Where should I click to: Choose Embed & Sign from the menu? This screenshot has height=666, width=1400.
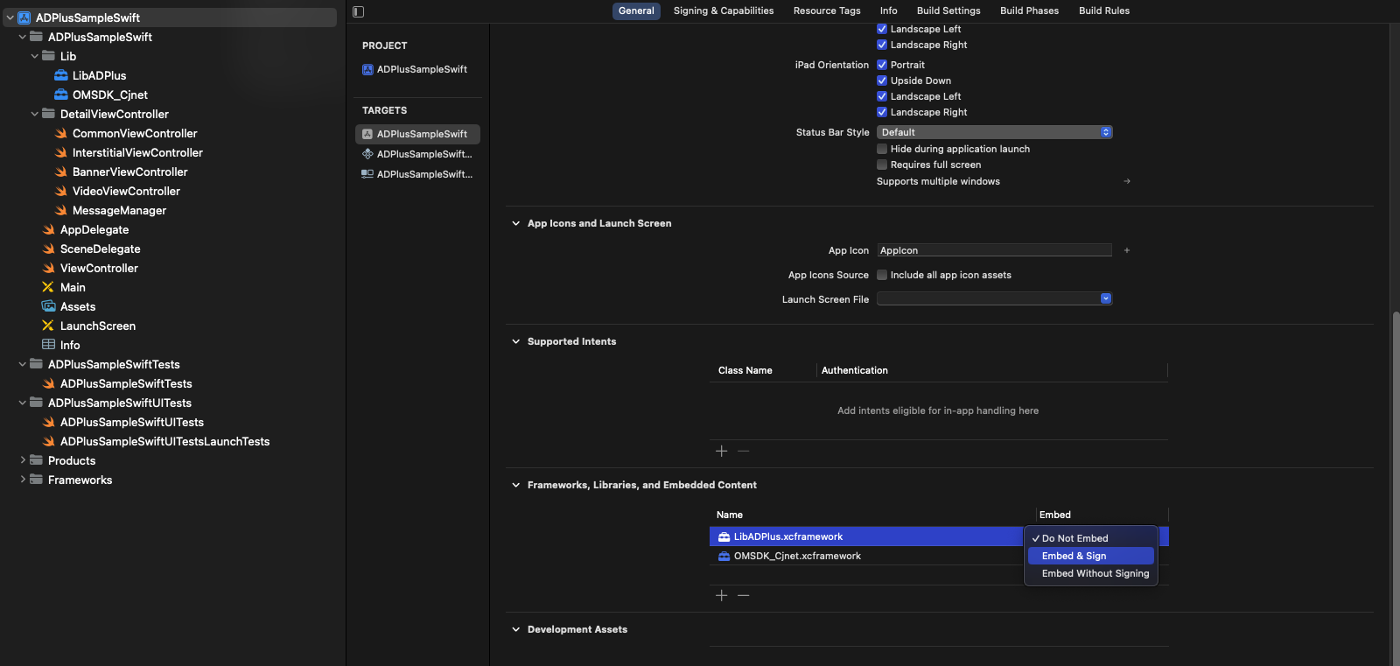(x=1074, y=556)
